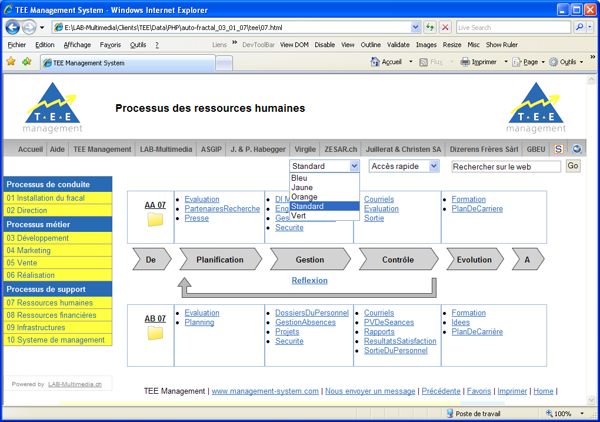Click the left TEE management logo

[x=52, y=108]
